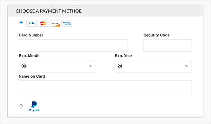Select the PayPal payment radio button
This screenshot has width=211, height=124.
click(21, 106)
